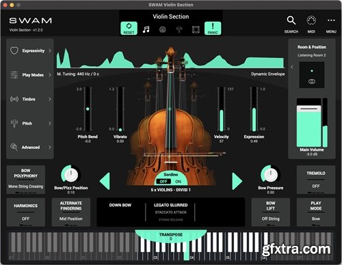Expand the Advanced section chevron

pyautogui.click(x=50, y=148)
